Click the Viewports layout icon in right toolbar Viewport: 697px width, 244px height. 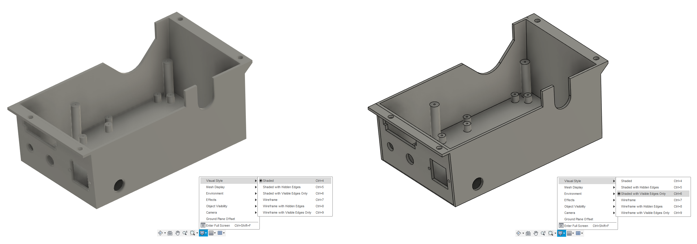click(578, 233)
